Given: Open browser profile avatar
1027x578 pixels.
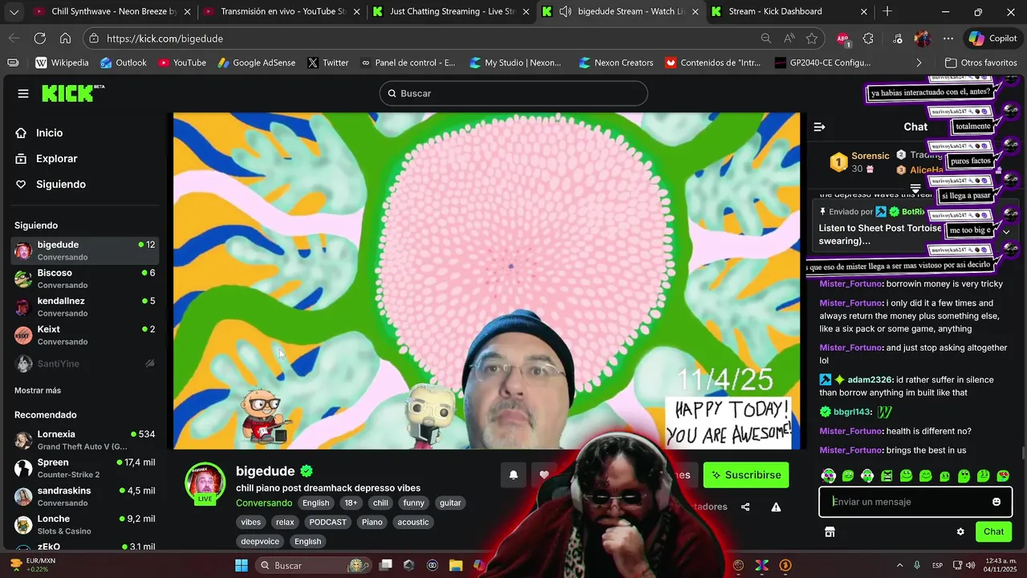Looking at the screenshot, I should [923, 39].
